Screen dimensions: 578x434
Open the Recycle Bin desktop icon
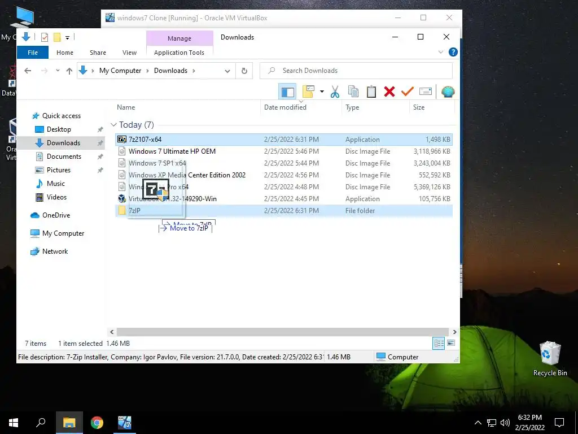point(550,359)
